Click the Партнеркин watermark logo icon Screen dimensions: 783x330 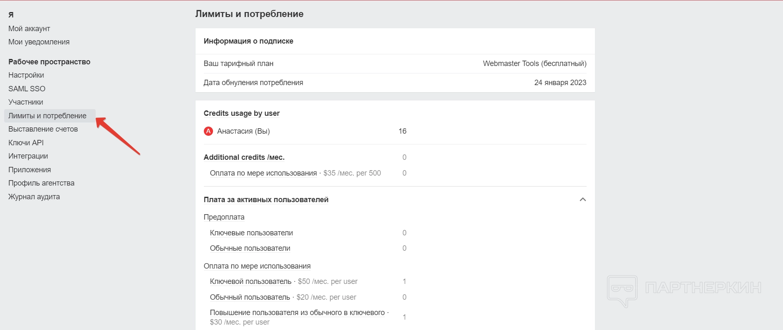coord(622,290)
